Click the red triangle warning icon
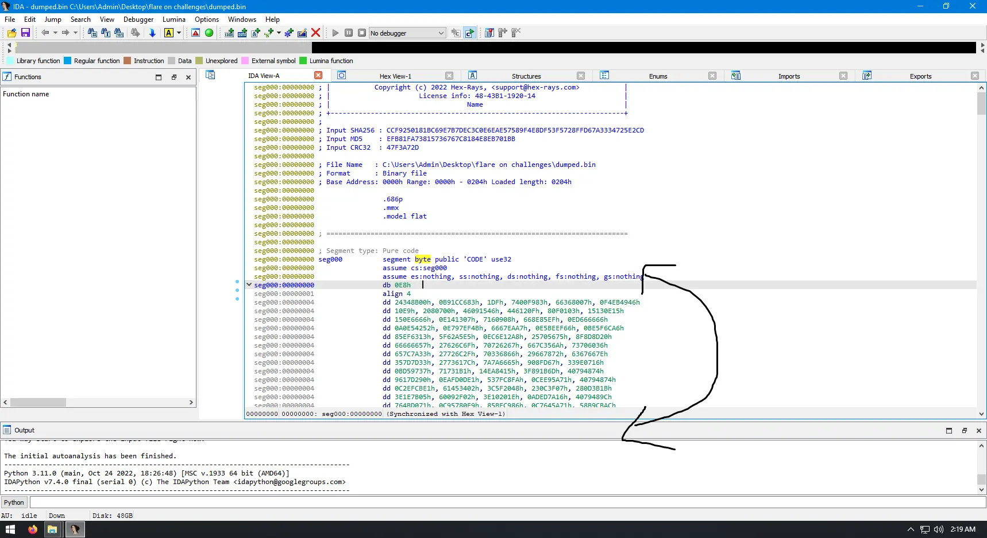This screenshot has height=538, width=987. pyautogui.click(x=195, y=33)
